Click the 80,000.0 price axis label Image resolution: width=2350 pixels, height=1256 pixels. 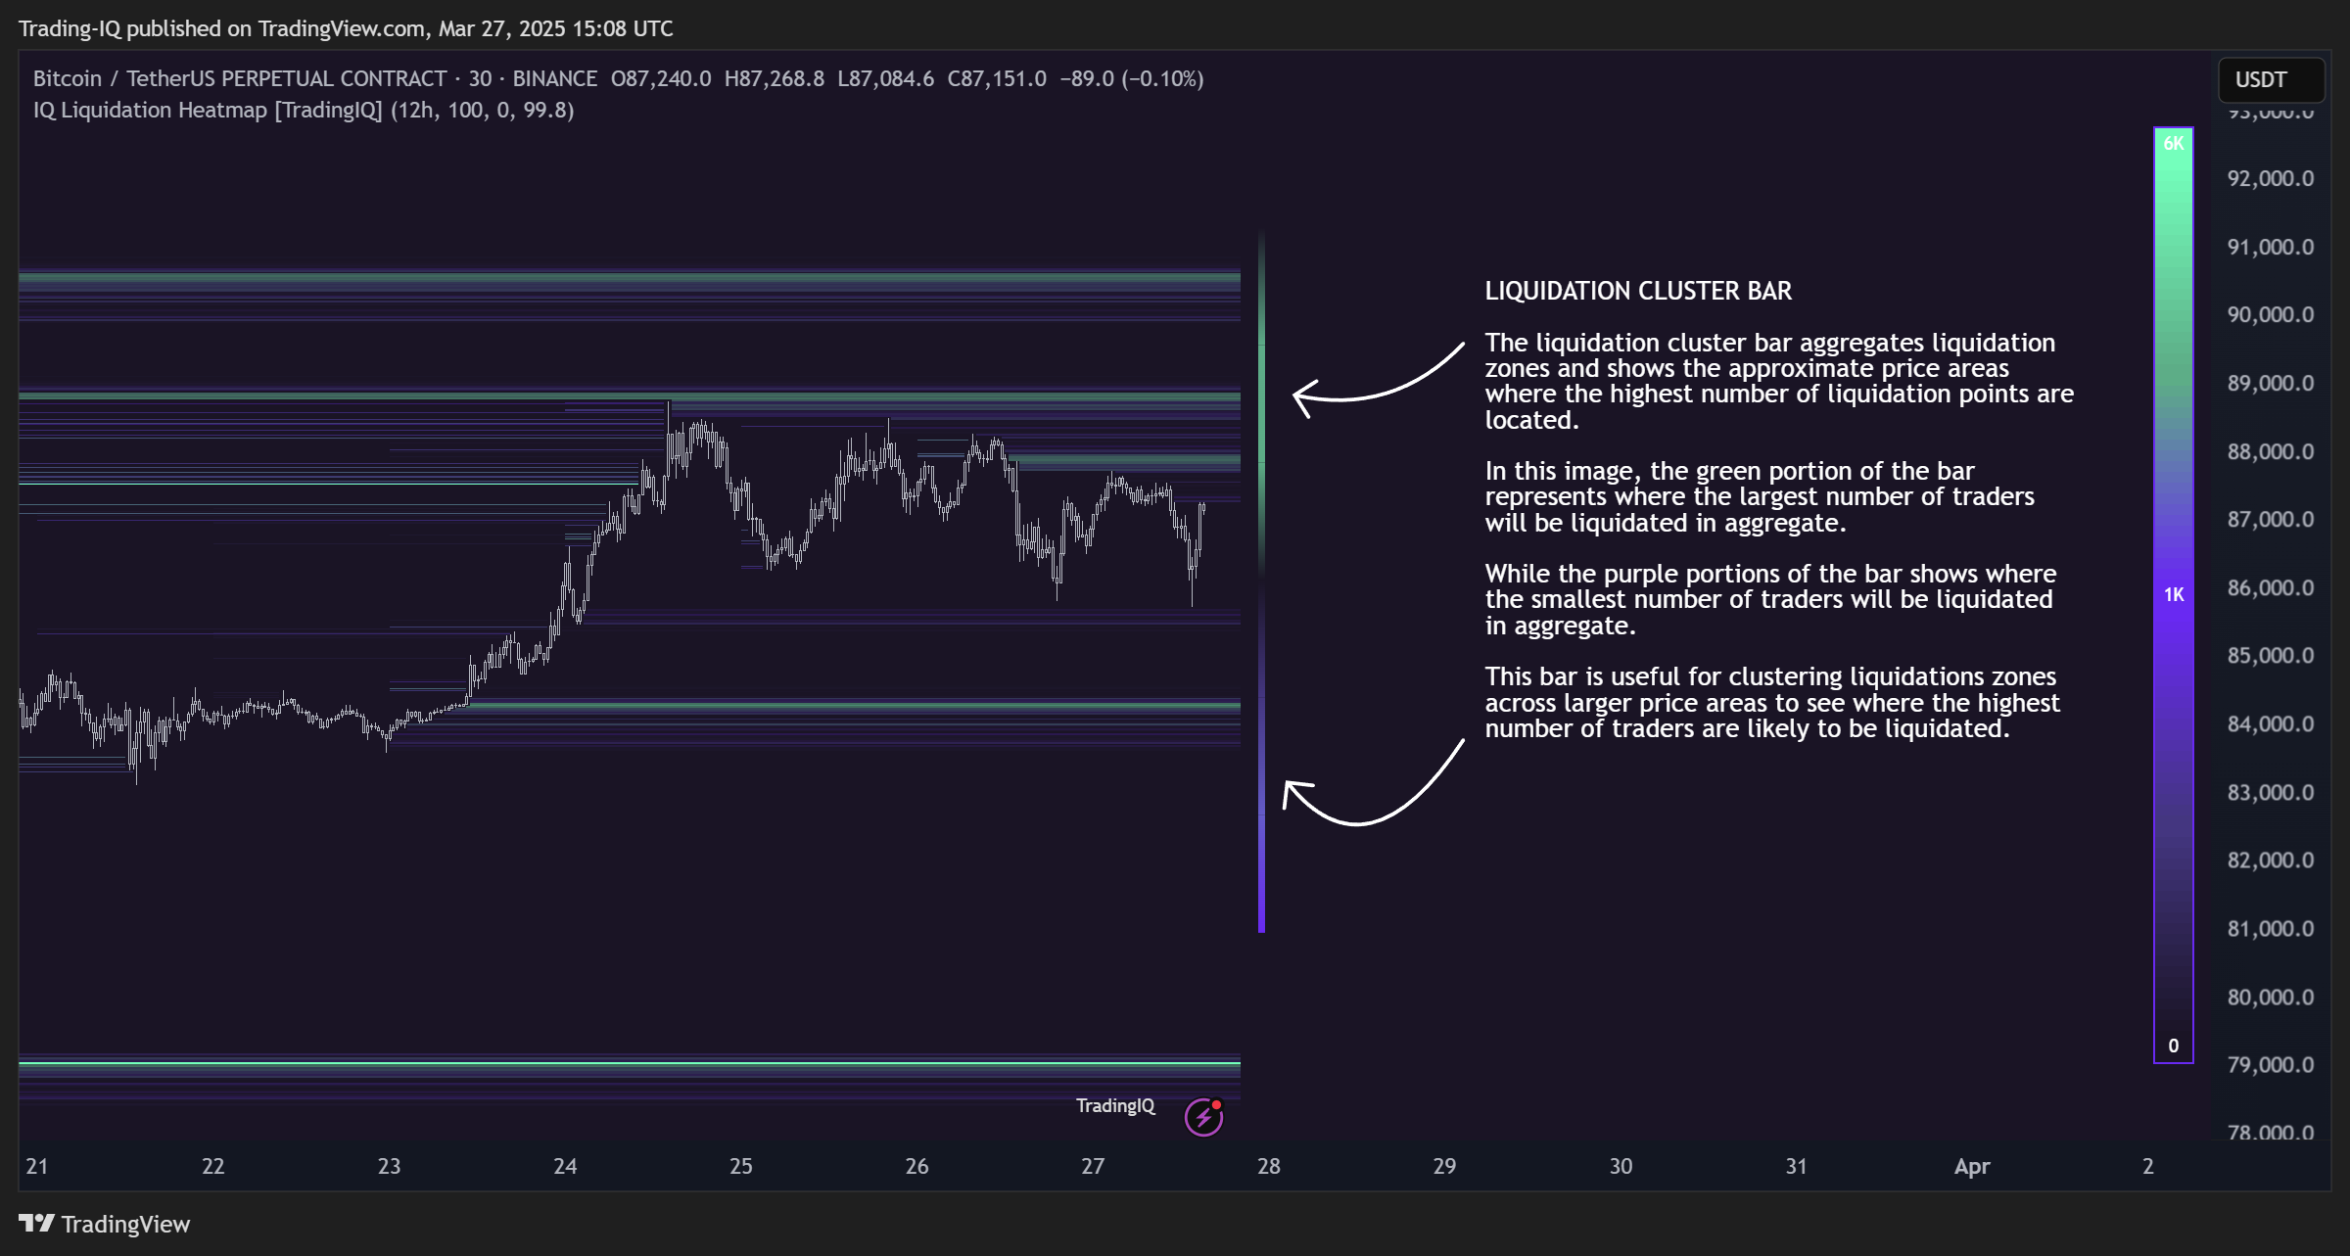(2271, 997)
